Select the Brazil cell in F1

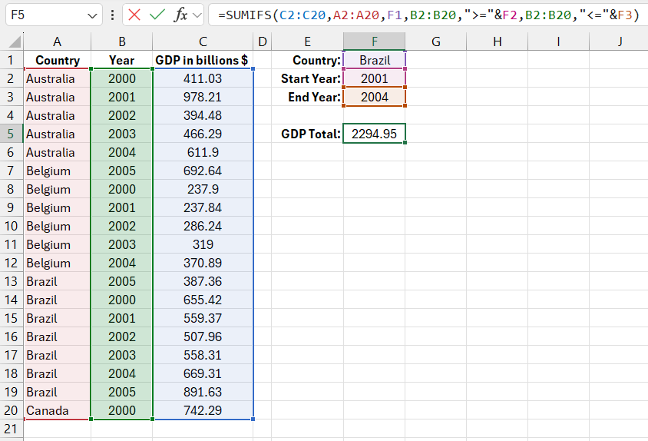(374, 60)
